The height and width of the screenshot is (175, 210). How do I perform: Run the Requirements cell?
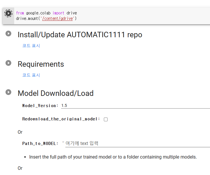(x=8, y=63)
